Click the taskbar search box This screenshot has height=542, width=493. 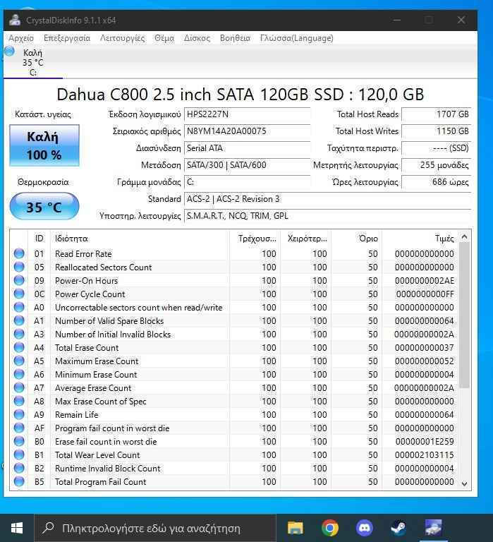[155, 528]
